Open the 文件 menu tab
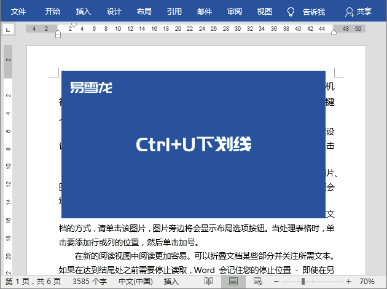This screenshot has width=387, height=289. click(18, 11)
